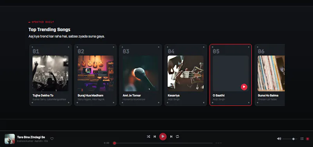Click Arijit Singh under O Saathi
Screen dimensions: 313x147
[219, 99]
